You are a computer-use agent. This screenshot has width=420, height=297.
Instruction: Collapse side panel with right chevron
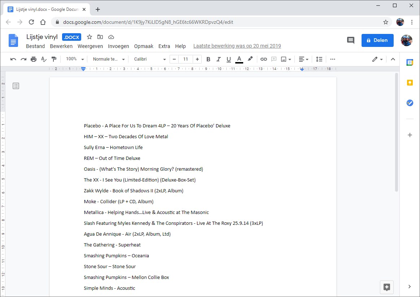(x=409, y=287)
